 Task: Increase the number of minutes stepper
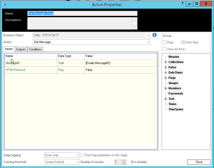(x=124, y=161)
